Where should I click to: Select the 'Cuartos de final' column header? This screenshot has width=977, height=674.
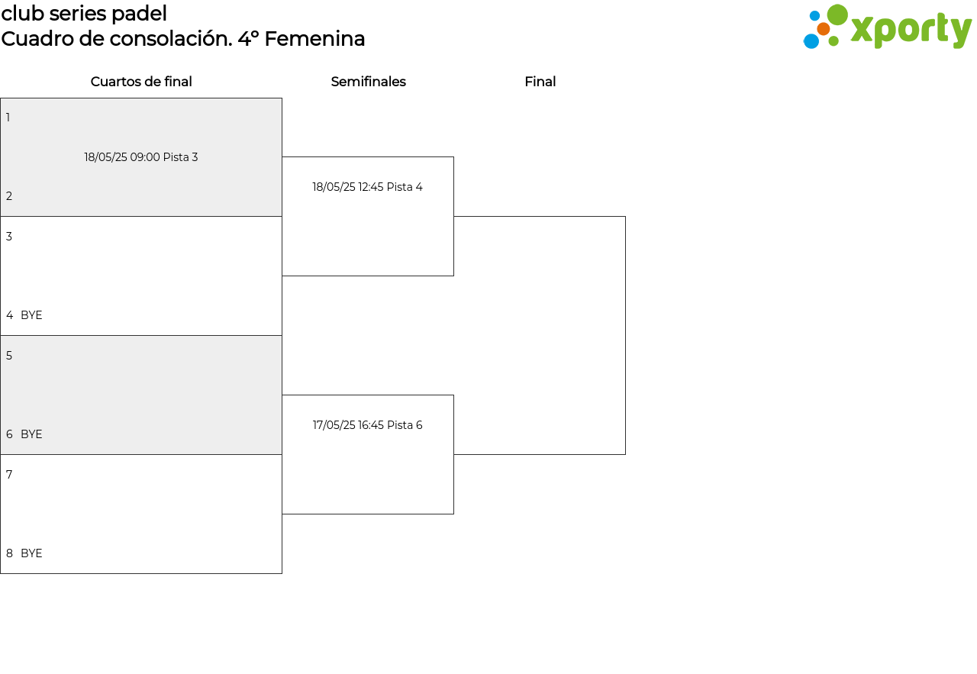(x=141, y=82)
